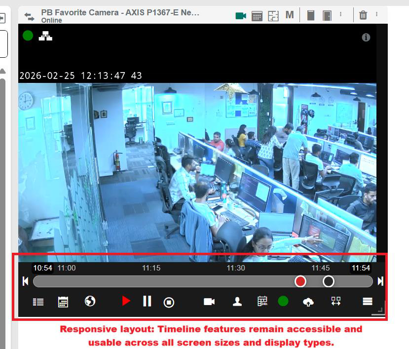This screenshot has width=409, height=349.
Task: Open the globe icon in timeline toolbar
Action: [90, 301]
